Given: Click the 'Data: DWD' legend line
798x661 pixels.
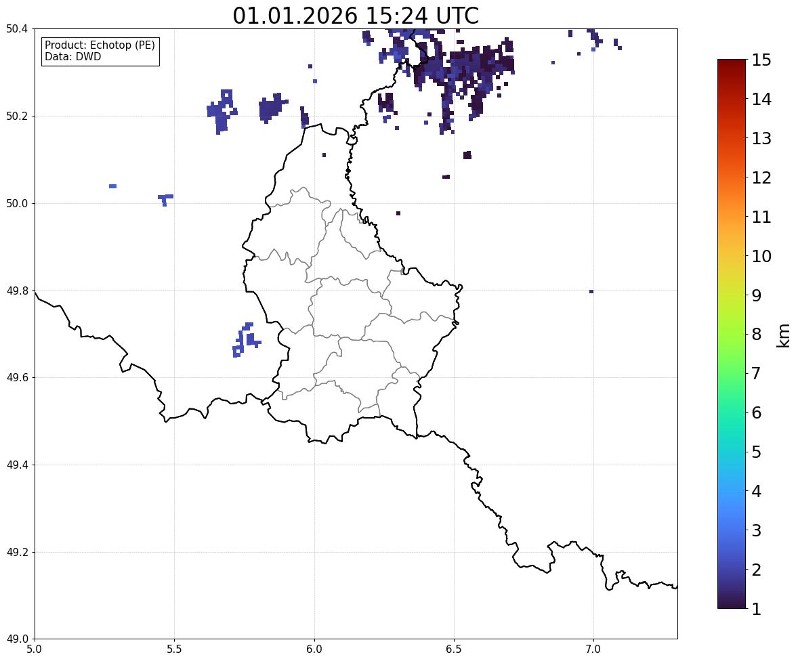Looking at the screenshot, I should 72,56.
